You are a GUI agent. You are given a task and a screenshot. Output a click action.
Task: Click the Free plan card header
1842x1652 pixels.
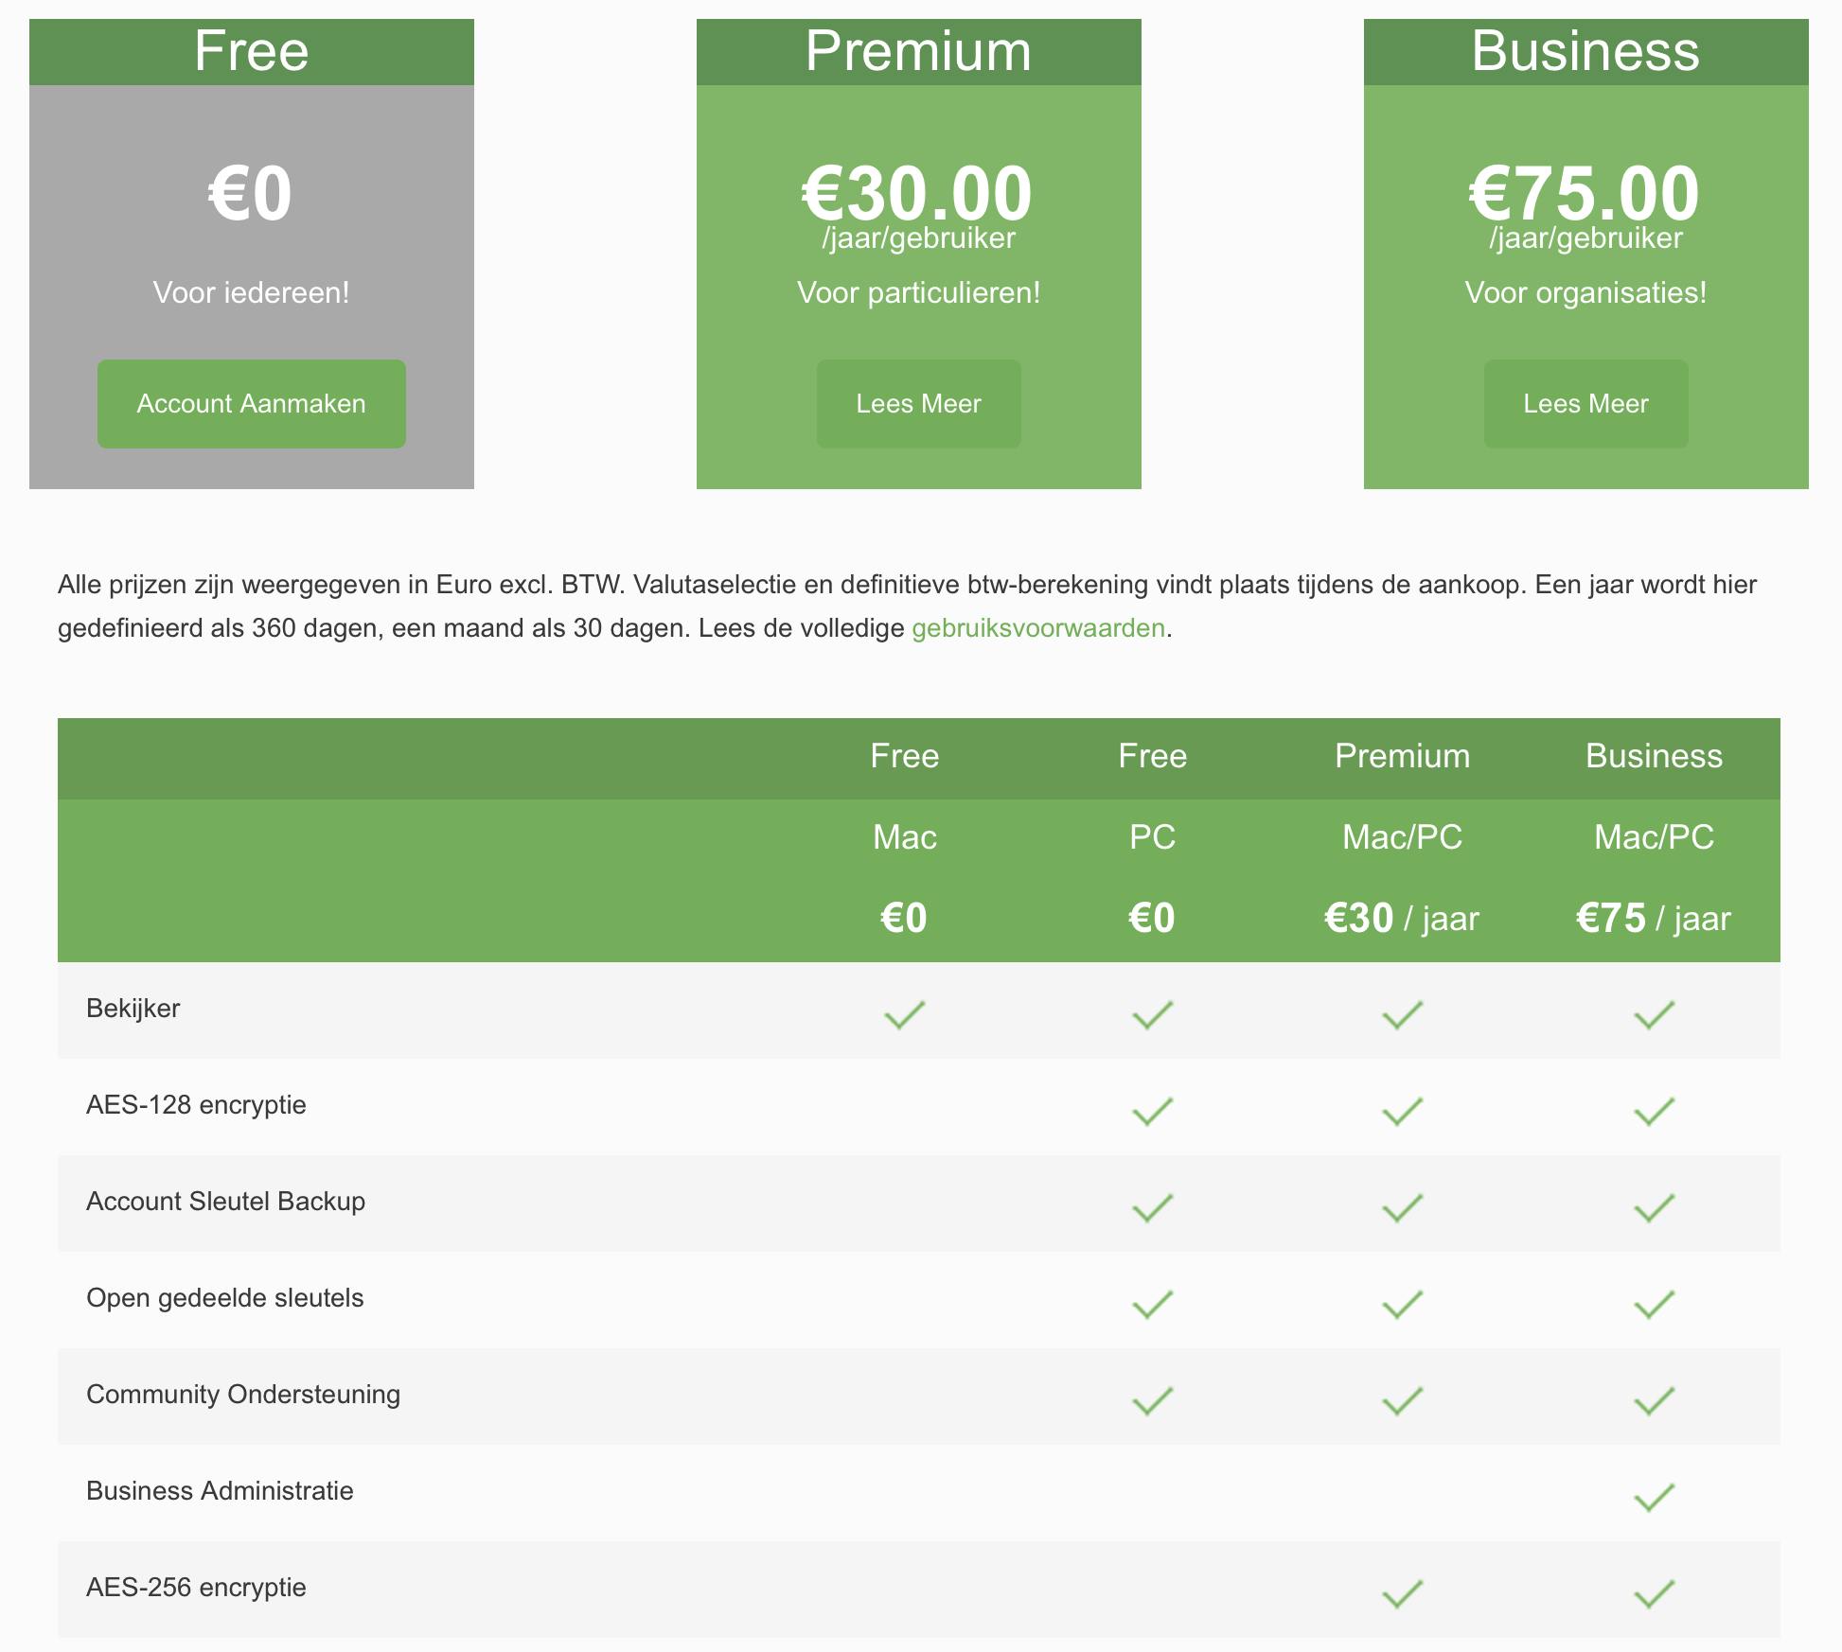[x=251, y=51]
